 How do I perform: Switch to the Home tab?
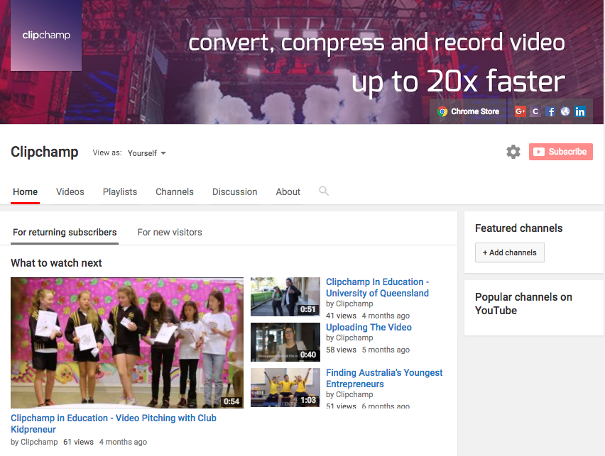(25, 192)
